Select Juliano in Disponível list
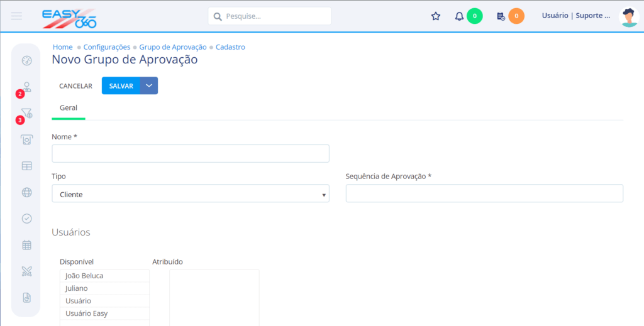 pos(105,288)
